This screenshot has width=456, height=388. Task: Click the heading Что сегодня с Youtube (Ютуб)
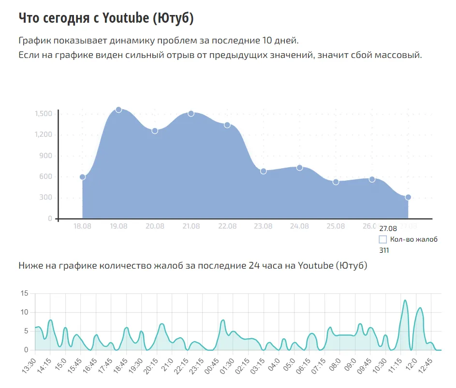[x=106, y=18]
